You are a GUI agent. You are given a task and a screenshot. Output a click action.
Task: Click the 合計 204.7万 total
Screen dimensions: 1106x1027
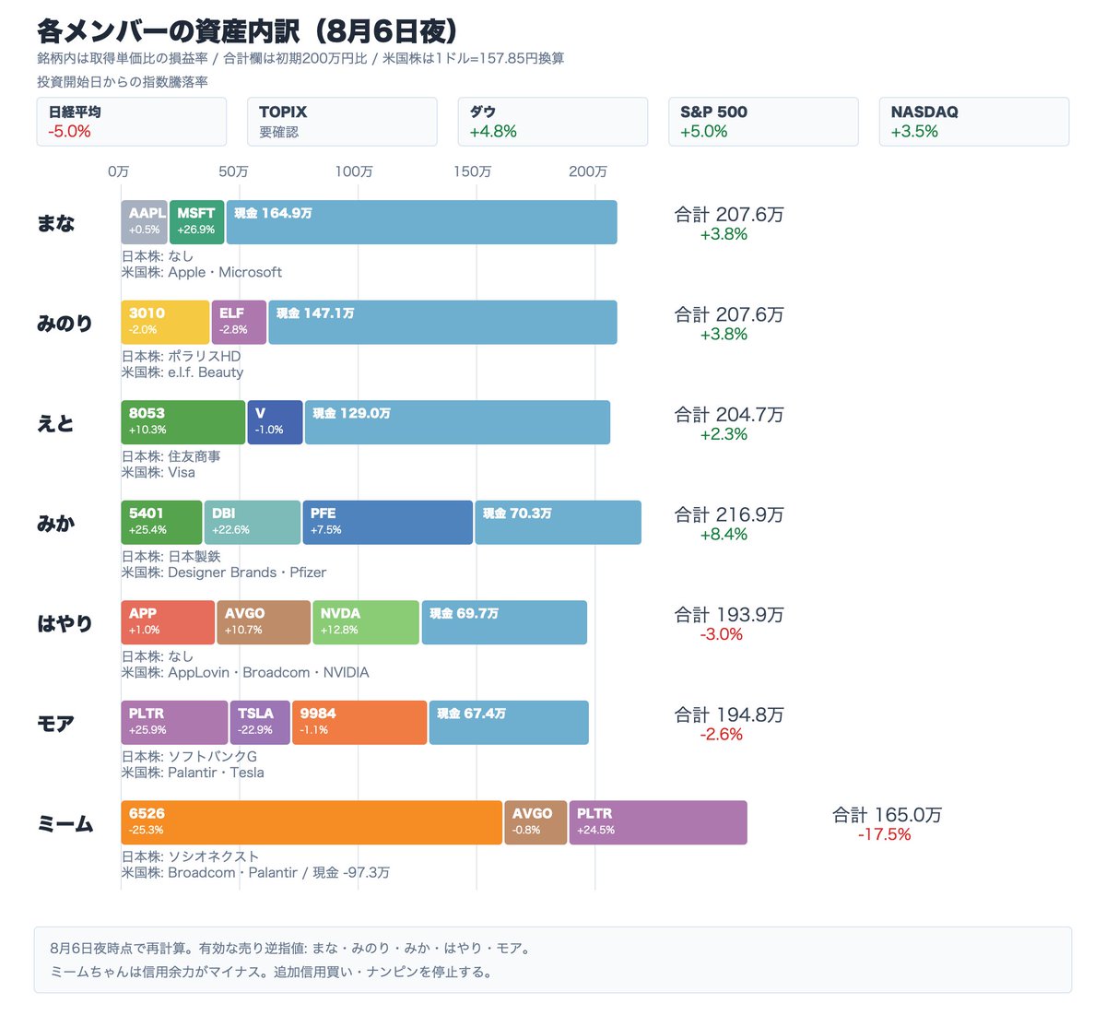(x=729, y=415)
